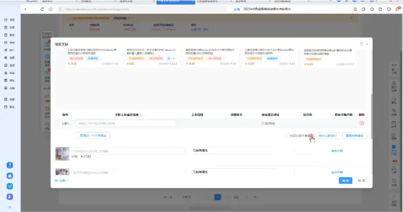403x212 pixels.
Task: Delete row 上家1 with red circle X
Action: [x=361, y=123]
